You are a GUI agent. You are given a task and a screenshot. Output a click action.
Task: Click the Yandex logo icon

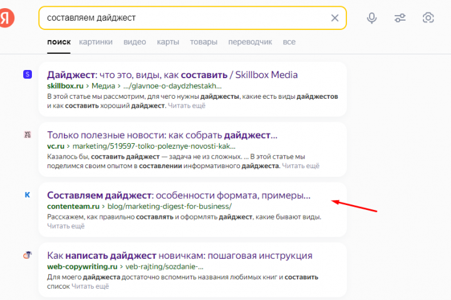(6, 17)
